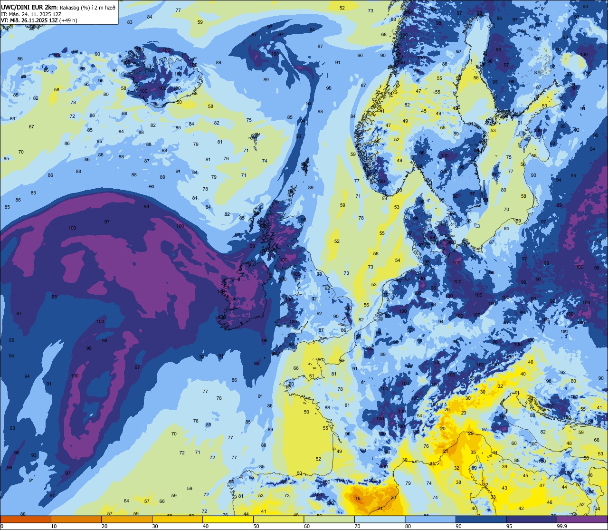Click the initial time line "IT: Mán. 24. 11. 2025 12Z"
Image resolution: width=608 pixels, height=530 pixels.
click(32, 14)
